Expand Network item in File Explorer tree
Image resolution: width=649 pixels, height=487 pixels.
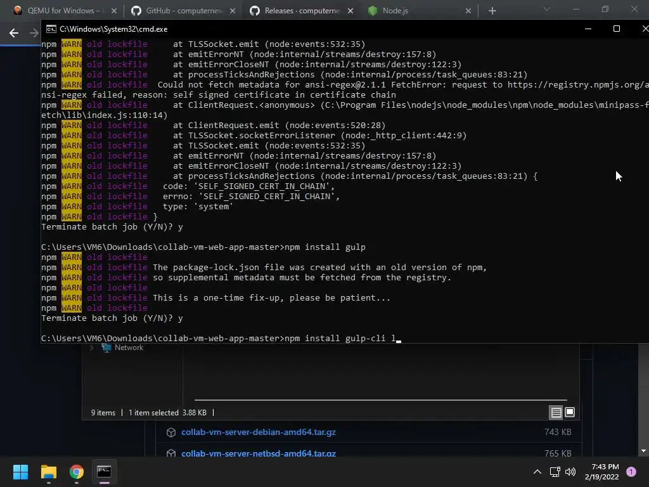coord(92,348)
